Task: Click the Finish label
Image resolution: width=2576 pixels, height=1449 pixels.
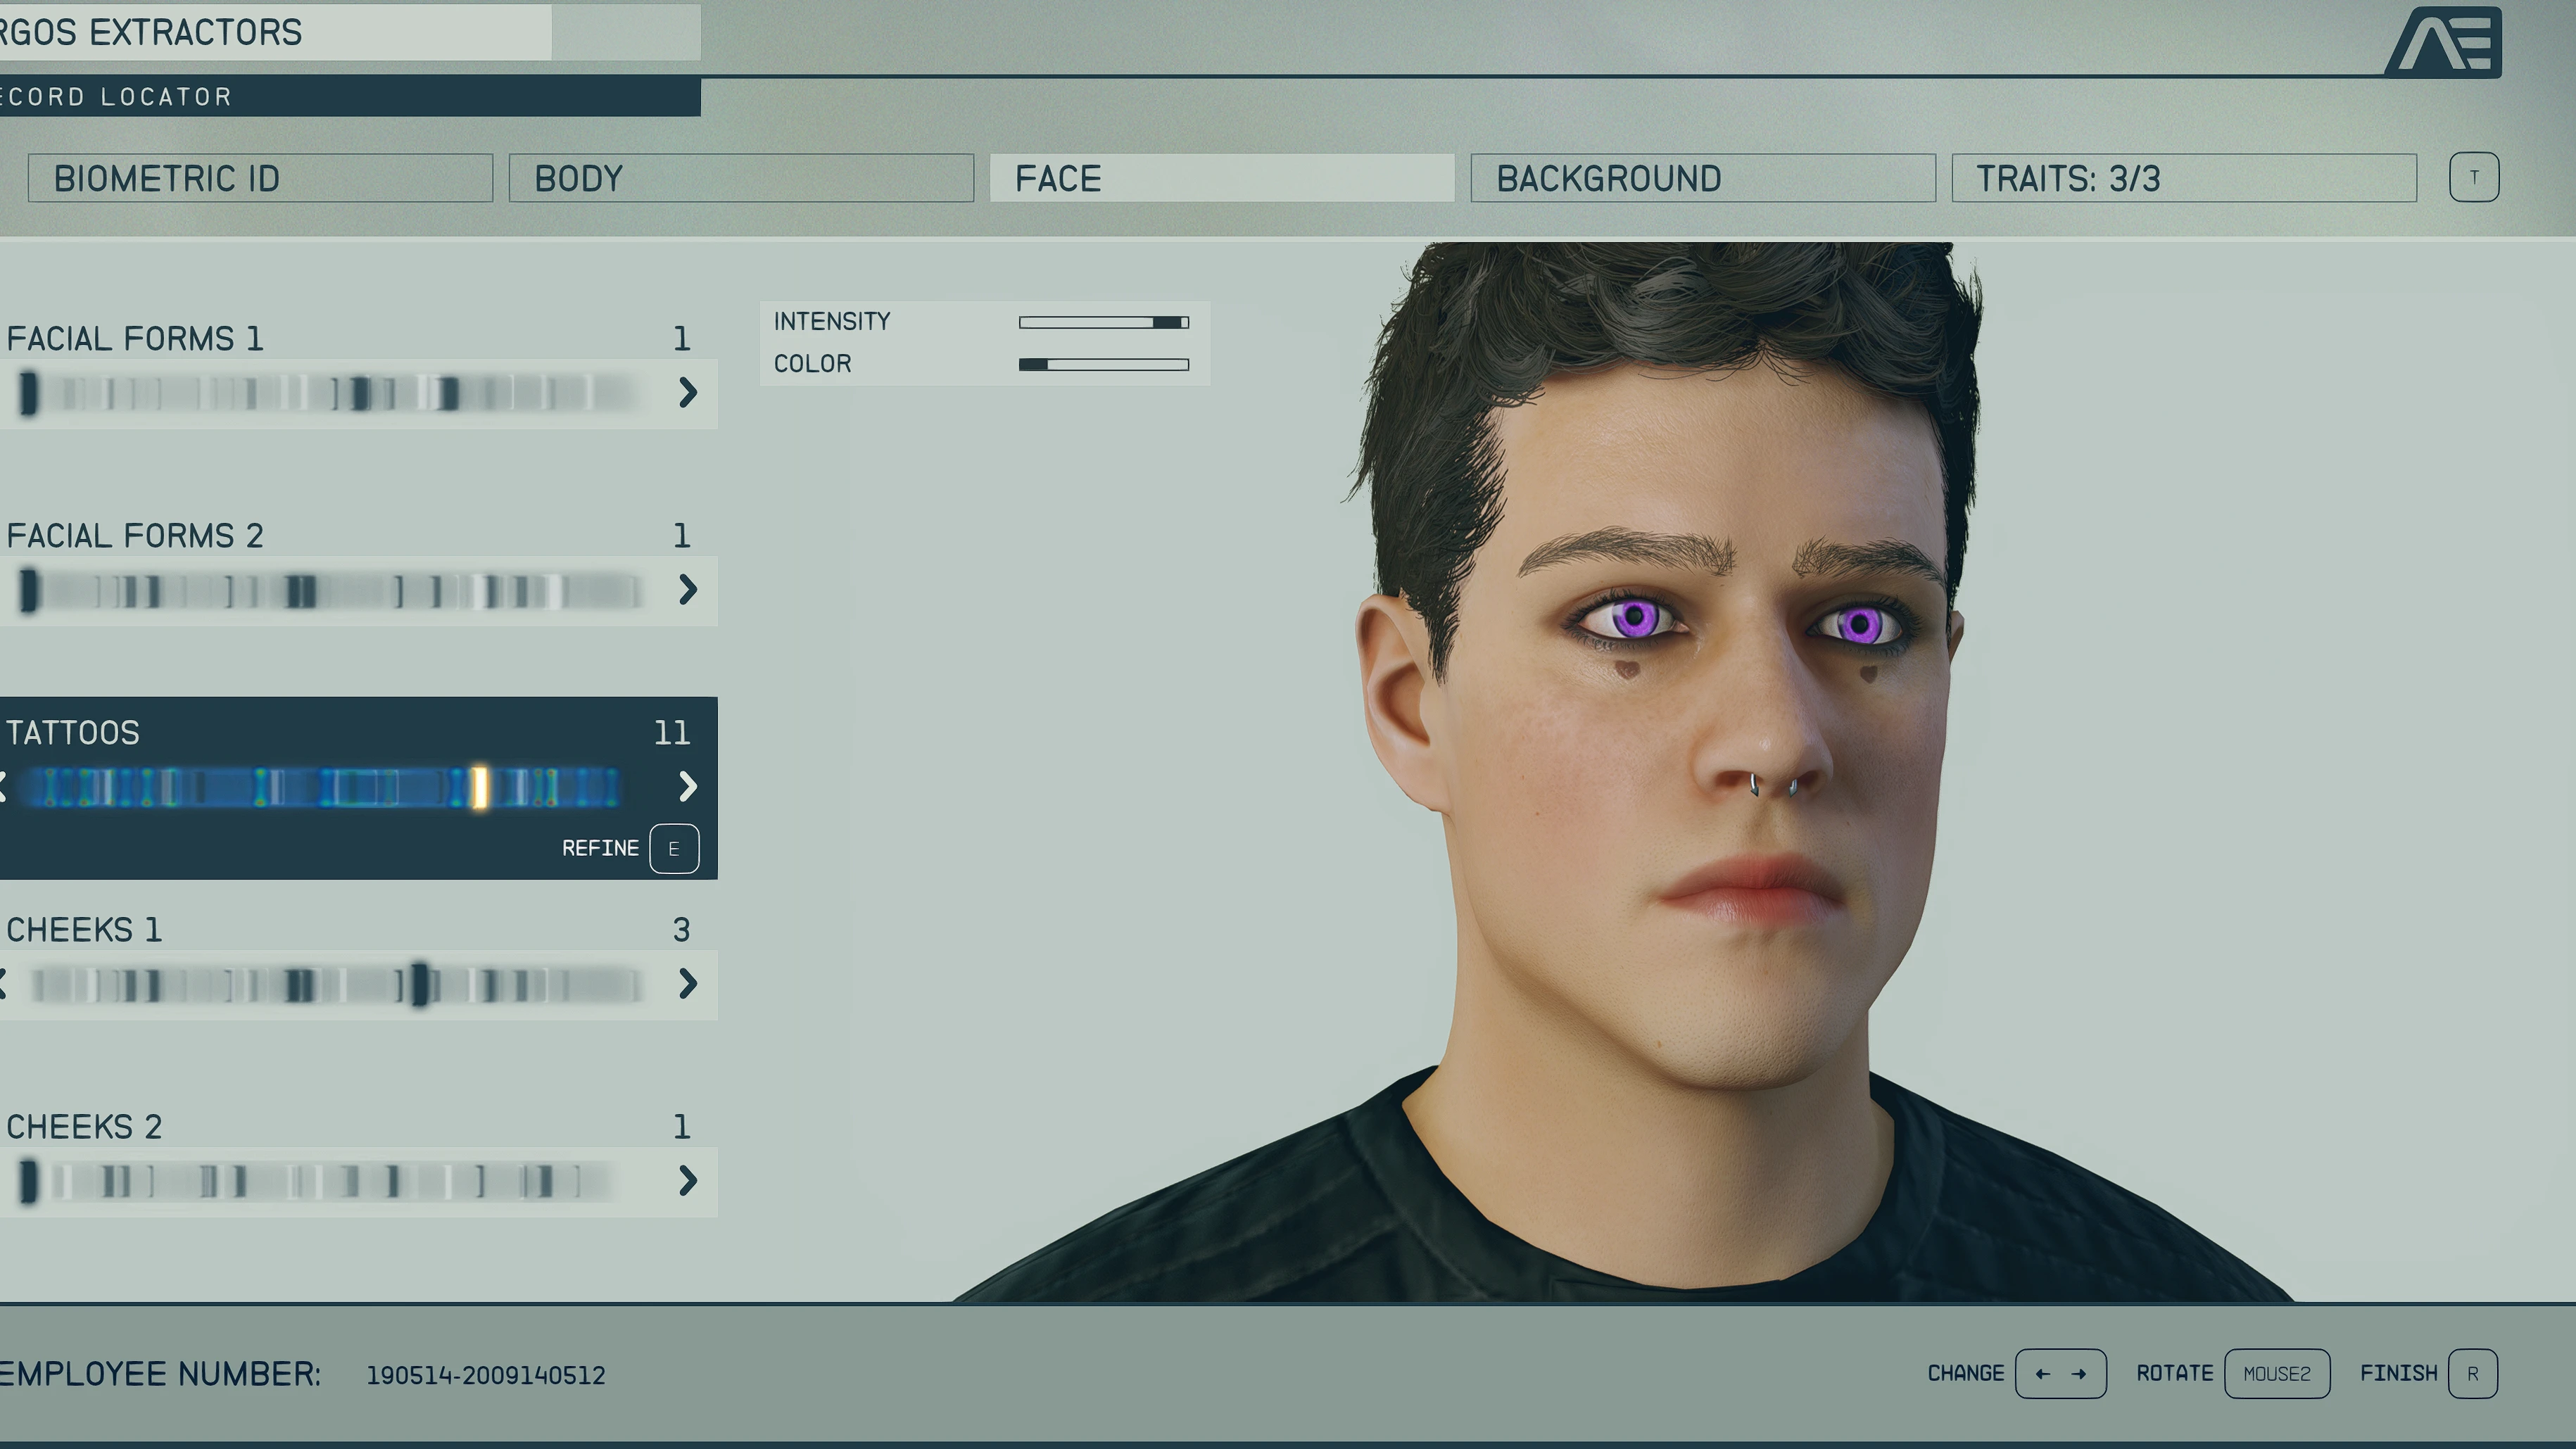Action: [2398, 1373]
